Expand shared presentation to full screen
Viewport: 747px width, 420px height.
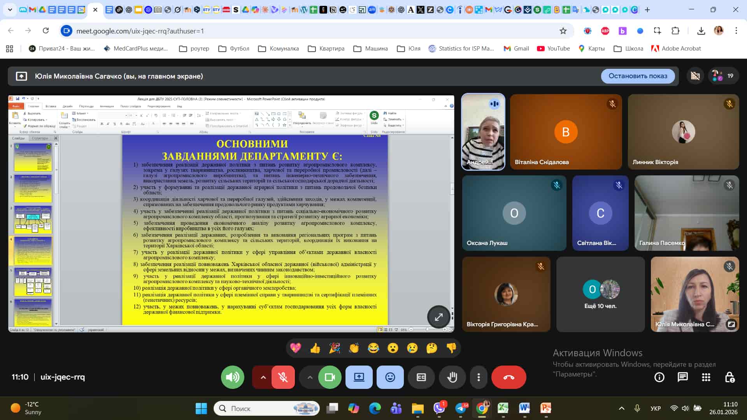[x=438, y=317]
